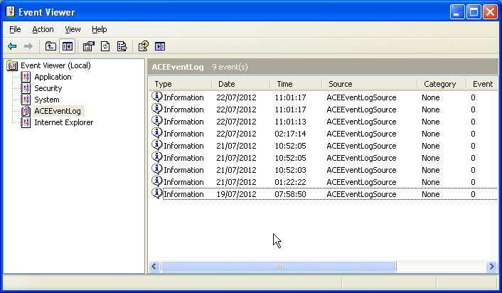Click the Up one level folder icon
The height and width of the screenshot is (293, 502).
(x=50, y=46)
